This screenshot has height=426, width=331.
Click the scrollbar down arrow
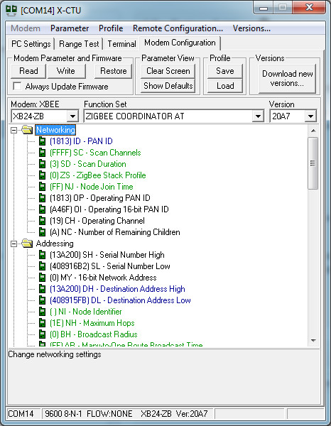coord(313,340)
